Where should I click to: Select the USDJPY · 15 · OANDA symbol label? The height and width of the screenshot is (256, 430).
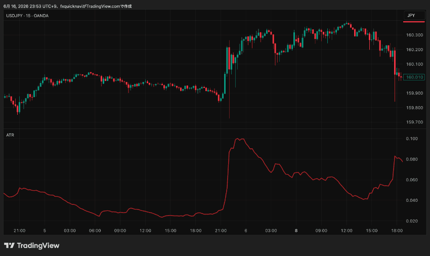click(x=27, y=16)
